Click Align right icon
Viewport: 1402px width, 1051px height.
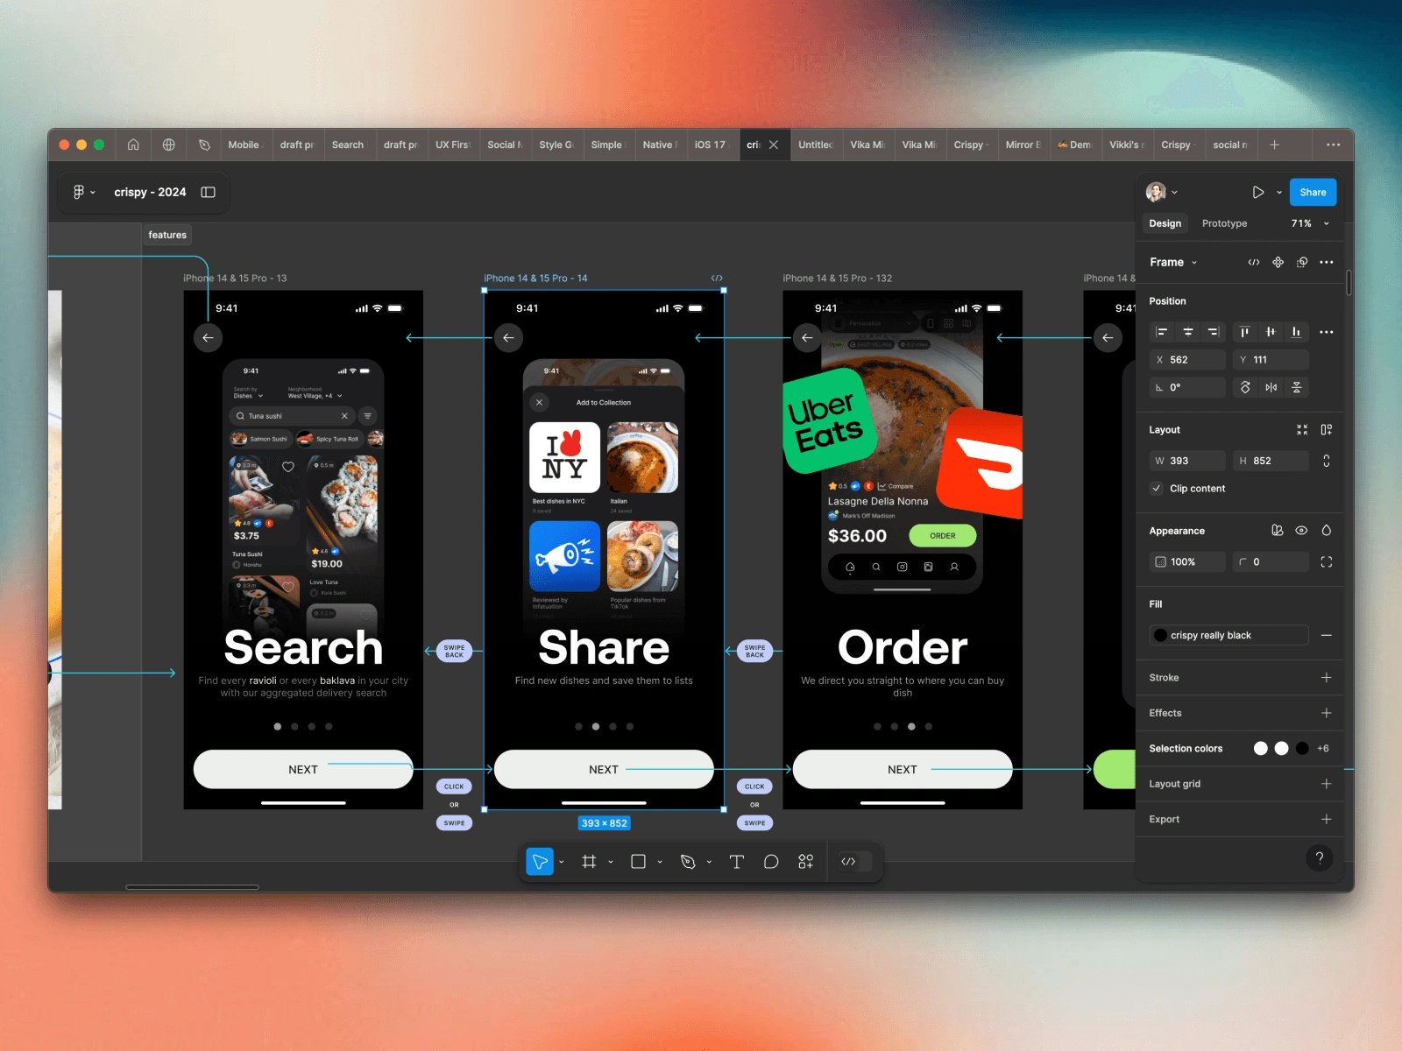click(x=1214, y=332)
